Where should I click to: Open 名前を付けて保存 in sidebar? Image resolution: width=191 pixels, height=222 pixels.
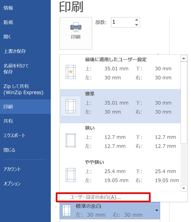click(x=16, y=69)
